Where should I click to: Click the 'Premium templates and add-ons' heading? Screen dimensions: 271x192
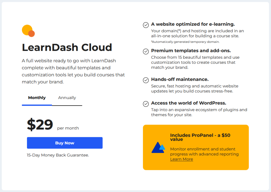click(x=191, y=51)
